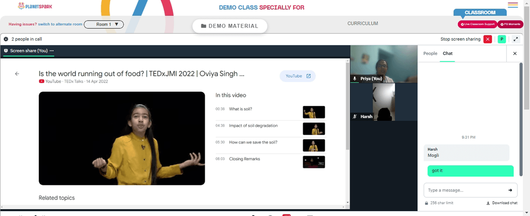Close the chat side panel
The image size is (530, 216).
515,53
